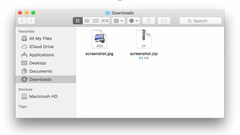Click the Desktop sidebar icon
The width and height of the screenshot is (240, 135).
[x=24, y=63]
